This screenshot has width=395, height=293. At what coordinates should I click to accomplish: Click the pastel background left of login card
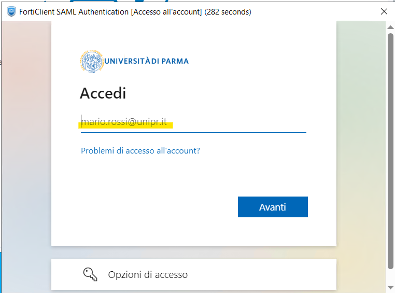(x=26, y=156)
